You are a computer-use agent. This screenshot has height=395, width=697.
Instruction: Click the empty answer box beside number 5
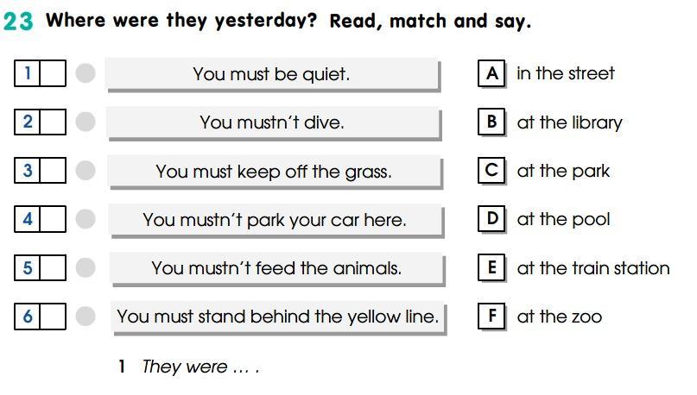pos(53,267)
